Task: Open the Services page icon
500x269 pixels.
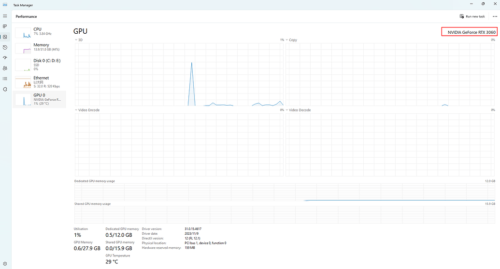Action: click(x=5, y=89)
